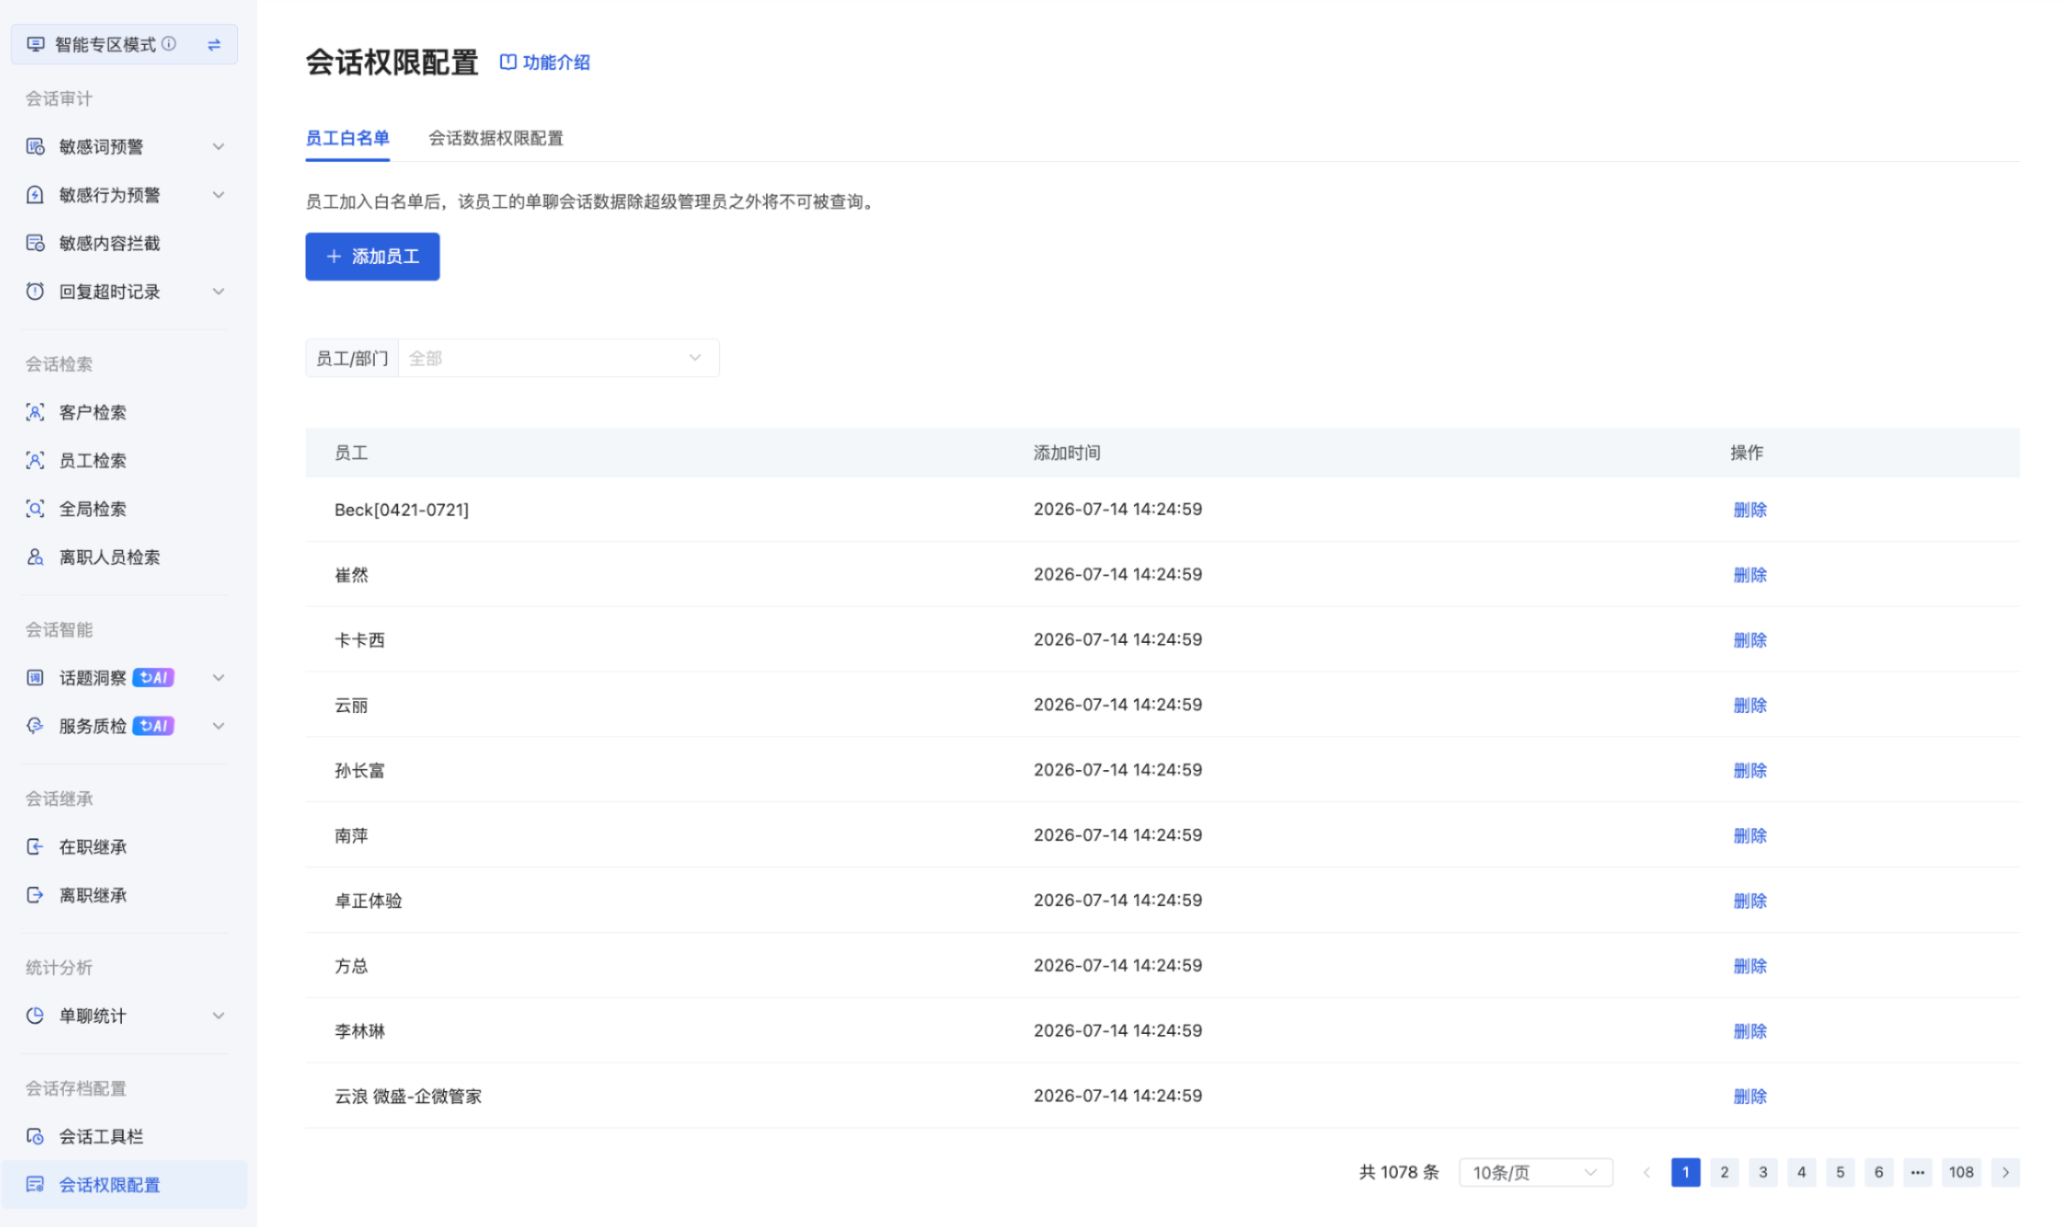2067x1227 pixels.
Task: Click the next page arrow
Action: (x=2006, y=1172)
